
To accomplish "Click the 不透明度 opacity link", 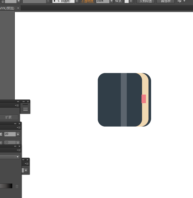I will click(88, 1).
